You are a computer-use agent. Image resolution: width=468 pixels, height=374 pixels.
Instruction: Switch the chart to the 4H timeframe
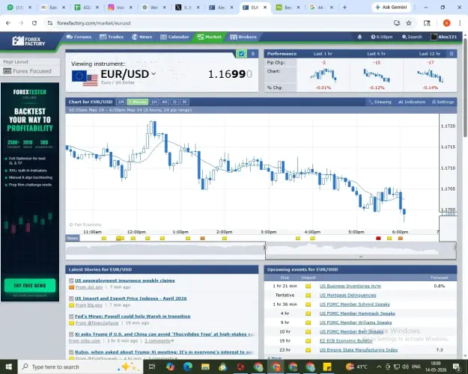click(165, 102)
